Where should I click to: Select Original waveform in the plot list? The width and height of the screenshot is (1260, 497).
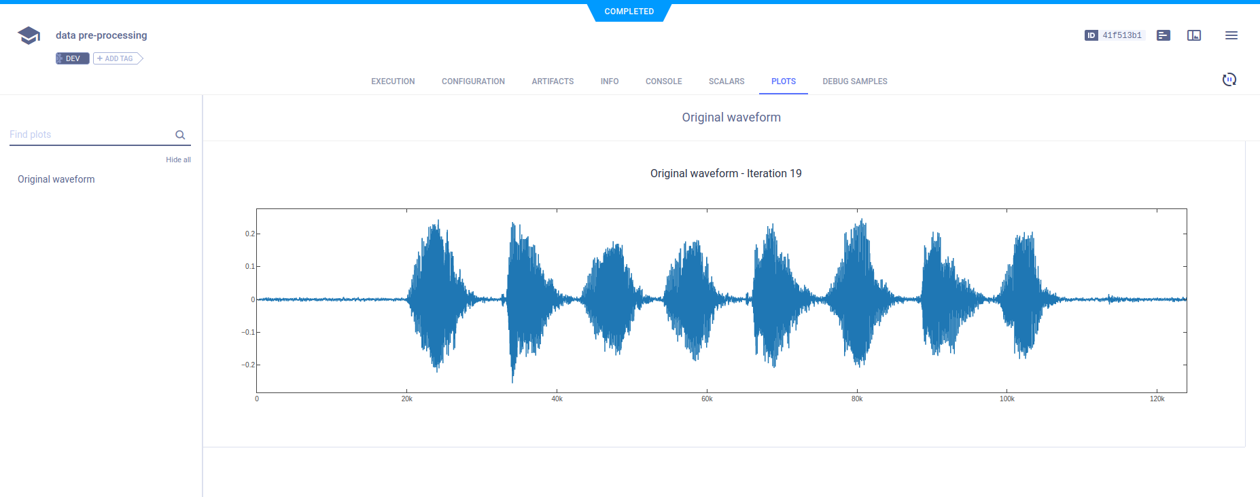(x=56, y=179)
